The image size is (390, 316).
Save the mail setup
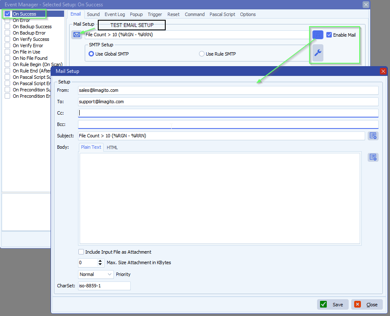(x=333, y=305)
